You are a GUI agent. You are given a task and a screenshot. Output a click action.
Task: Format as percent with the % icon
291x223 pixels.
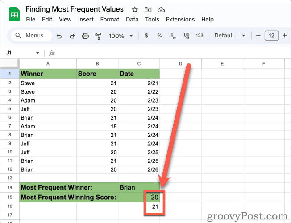159,35
